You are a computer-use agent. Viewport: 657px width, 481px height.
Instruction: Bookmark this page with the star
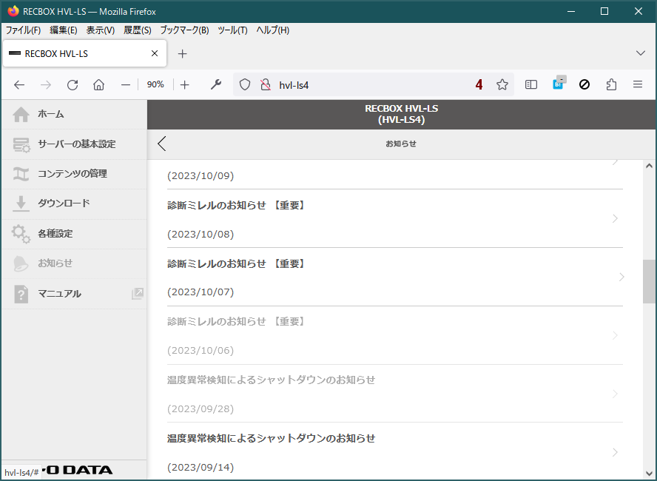pos(502,85)
